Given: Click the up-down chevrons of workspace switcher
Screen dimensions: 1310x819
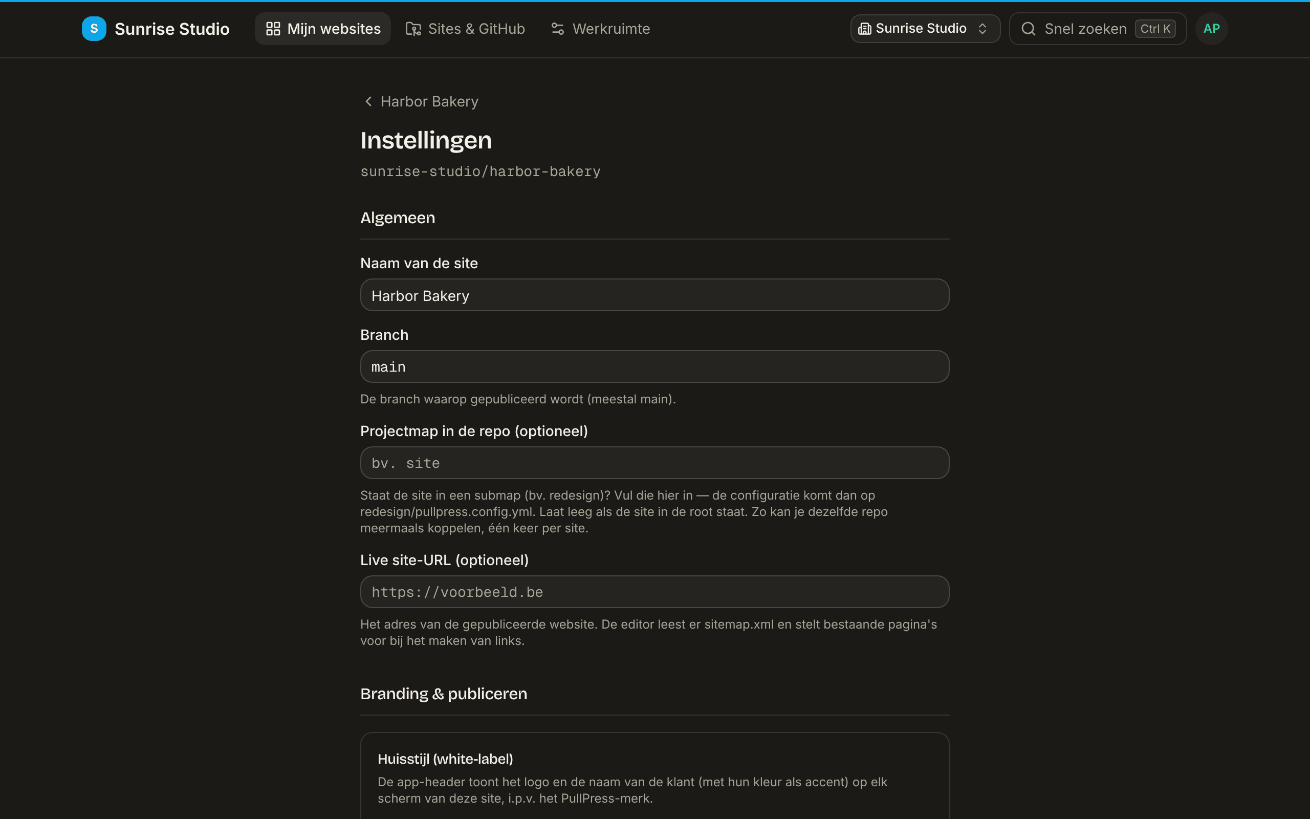Looking at the screenshot, I should click(982, 29).
